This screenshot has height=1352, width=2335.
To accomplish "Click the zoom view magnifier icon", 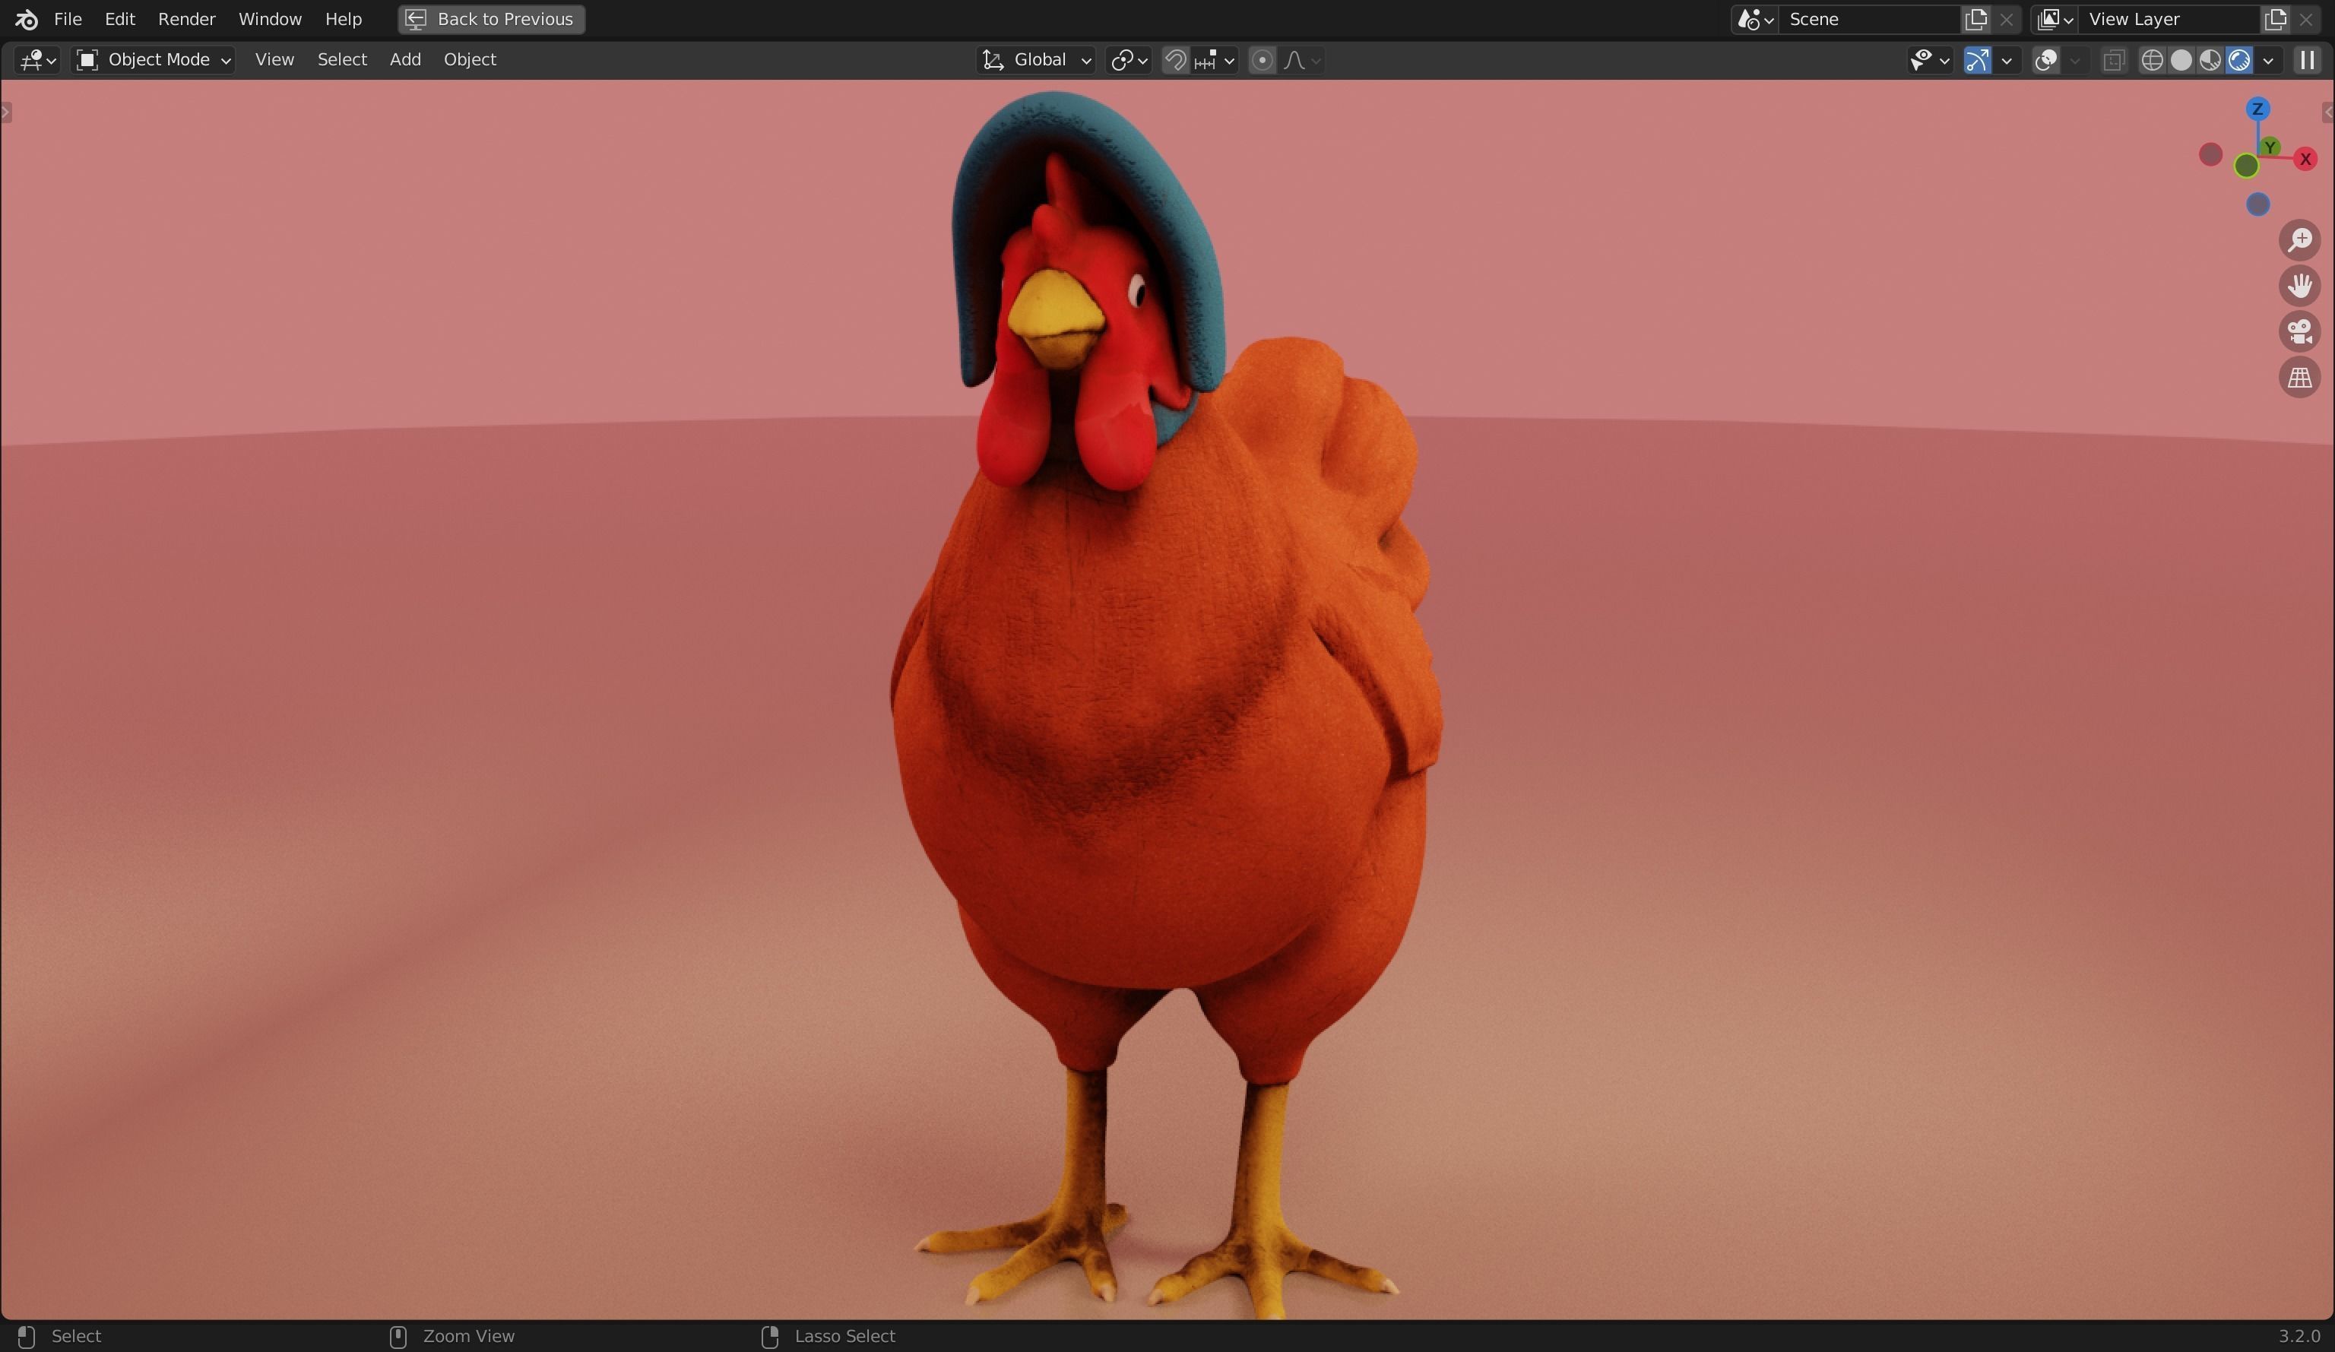I will point(2300,240).
